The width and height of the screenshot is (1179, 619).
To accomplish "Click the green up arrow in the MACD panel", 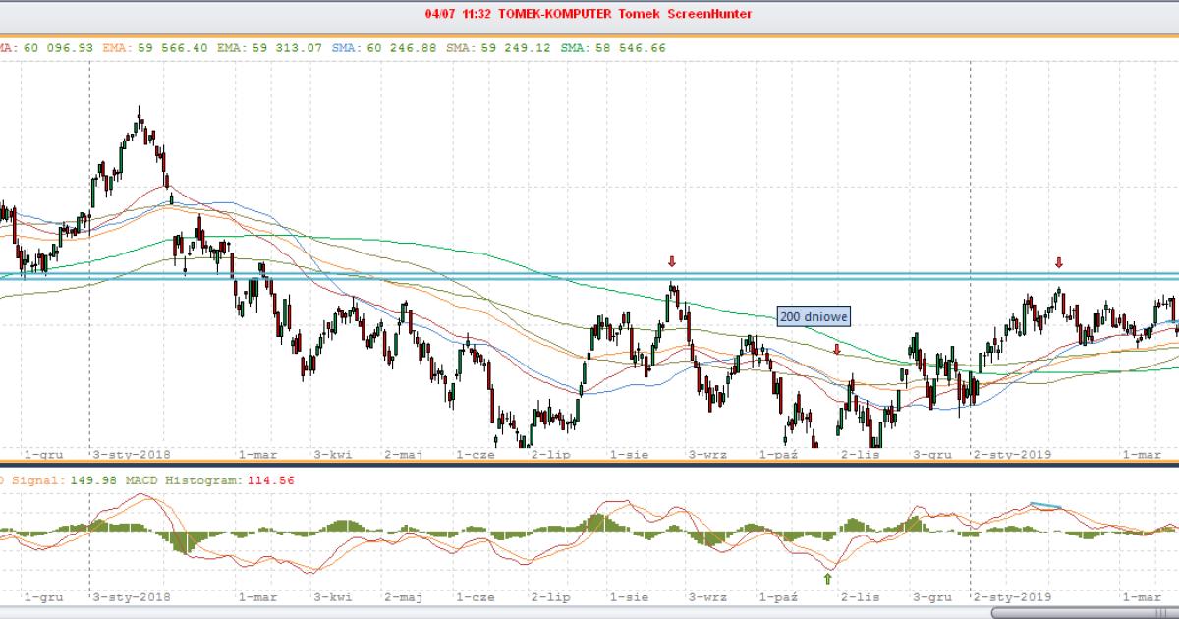I will point(828,579).
